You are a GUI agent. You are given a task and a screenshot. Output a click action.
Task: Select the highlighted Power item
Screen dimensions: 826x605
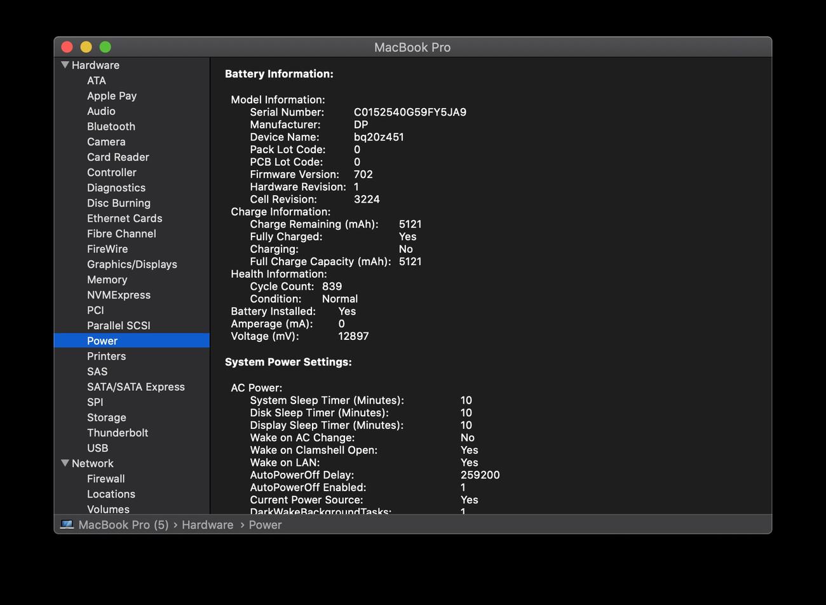coord(132,341)
